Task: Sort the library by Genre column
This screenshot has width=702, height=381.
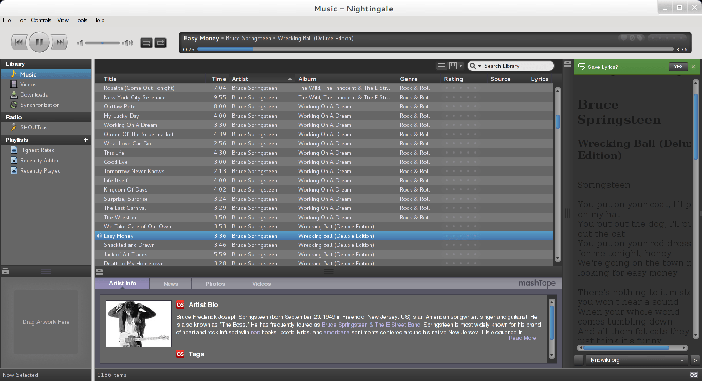Action: 419,79
